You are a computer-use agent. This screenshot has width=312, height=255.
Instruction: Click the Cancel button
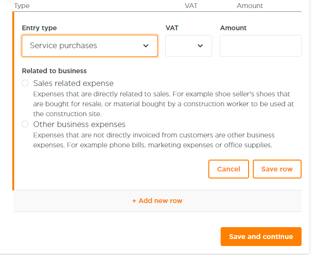pyautogui.click(x=229, y=169)
